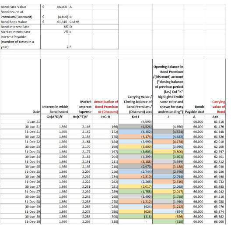Click the 64,510 carrying value cell
The width and height of the screenshot is (245, 225).
[x=215, y=197]
